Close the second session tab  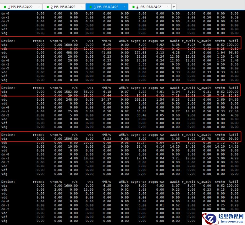click(x=82, y=7)
